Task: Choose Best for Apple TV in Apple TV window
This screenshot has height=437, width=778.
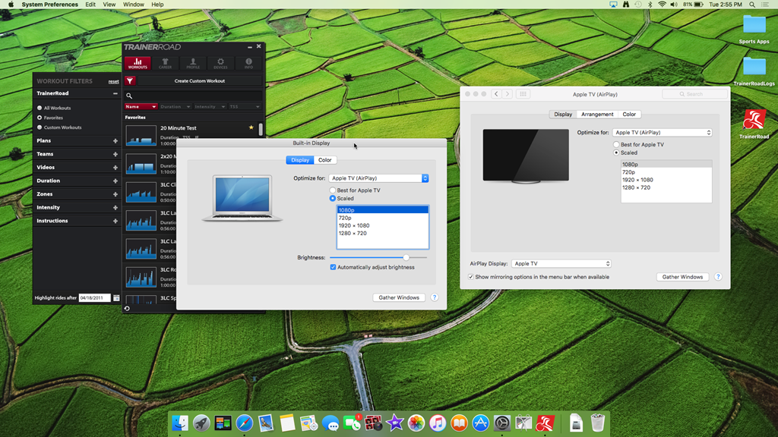Action: [616, 145]
